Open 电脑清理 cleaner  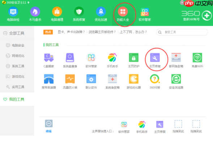[x=57, y=14]
